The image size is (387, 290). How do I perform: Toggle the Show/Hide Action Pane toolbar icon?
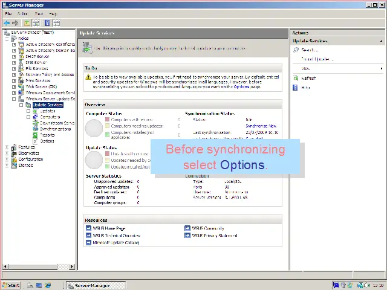pyautogui.click(x=56, y=23)
